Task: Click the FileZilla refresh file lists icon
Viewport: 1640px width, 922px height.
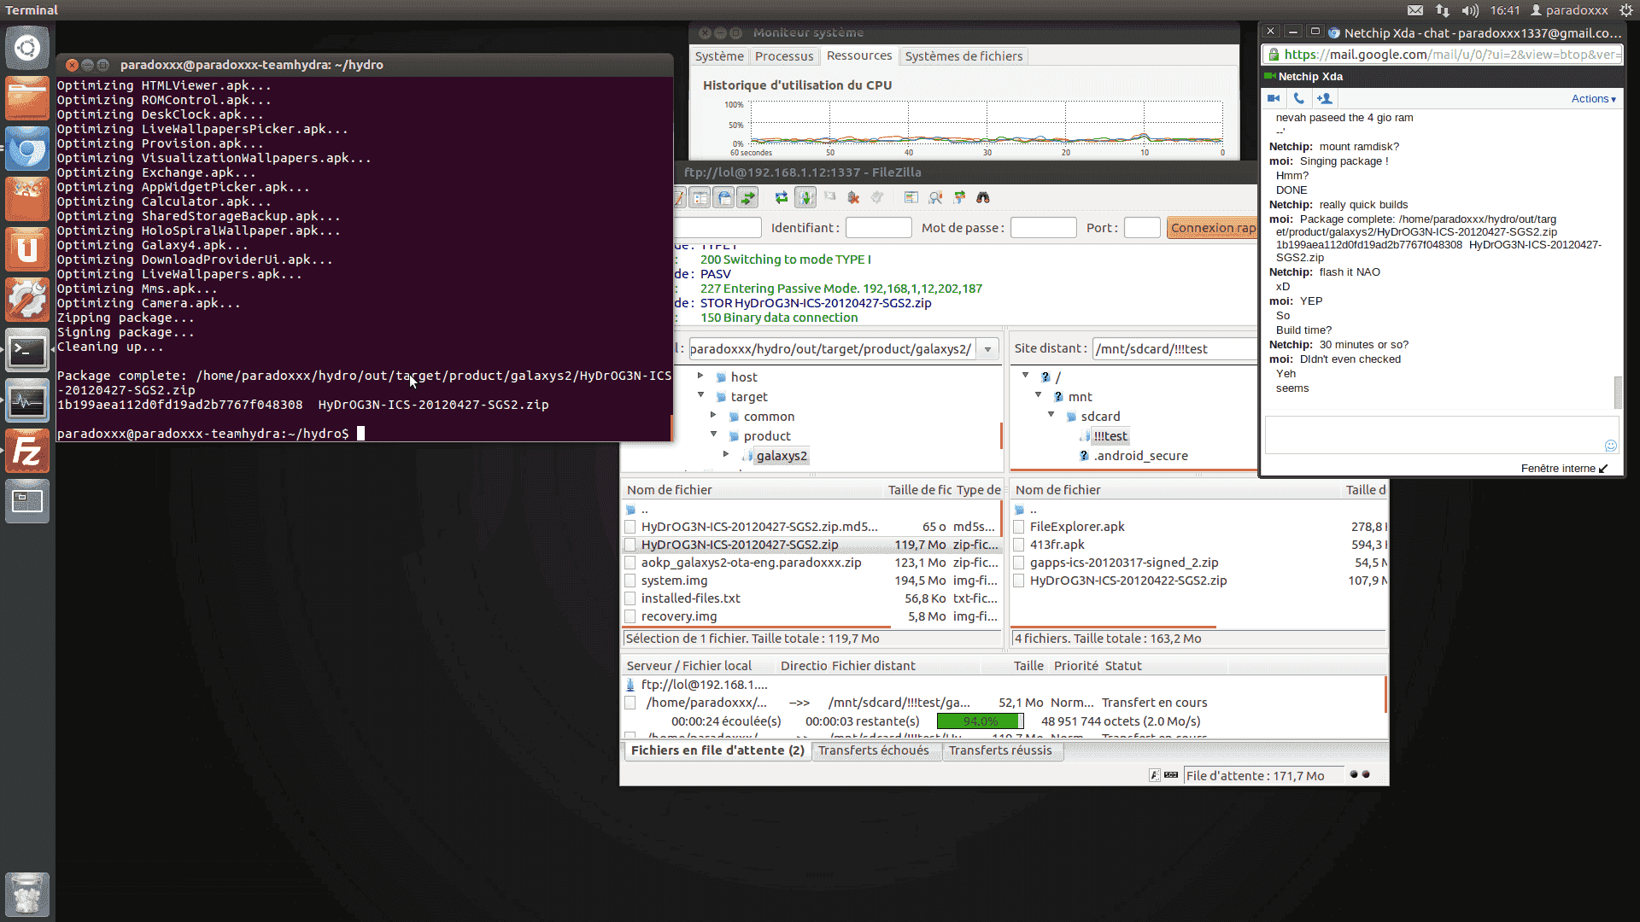Action: click(x=782, y=198)
